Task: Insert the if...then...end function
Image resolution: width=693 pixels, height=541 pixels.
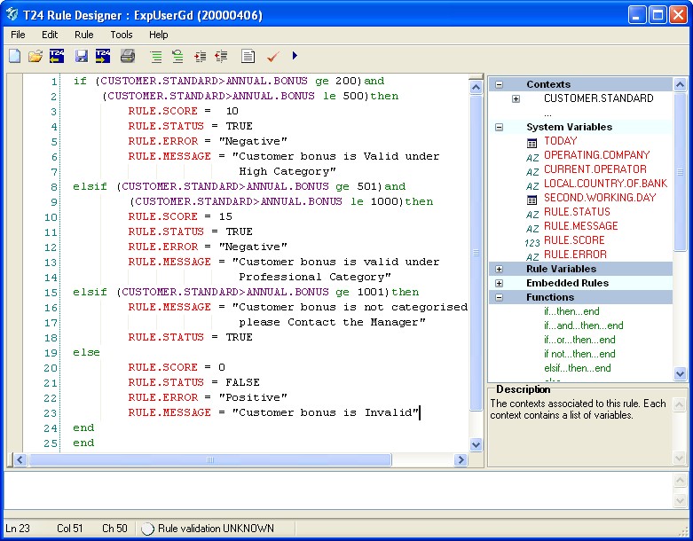Action: (571, 311)
